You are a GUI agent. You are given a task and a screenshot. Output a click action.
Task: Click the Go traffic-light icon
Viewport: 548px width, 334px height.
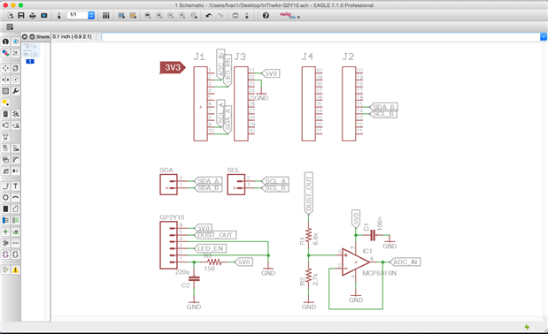(247, 15)
